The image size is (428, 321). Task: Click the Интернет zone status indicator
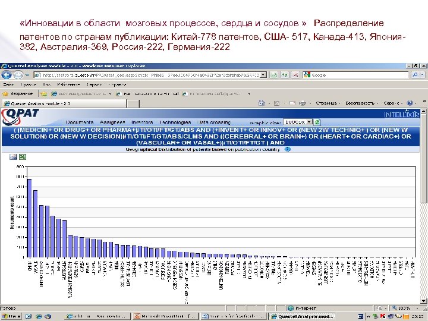pos(303,308)
